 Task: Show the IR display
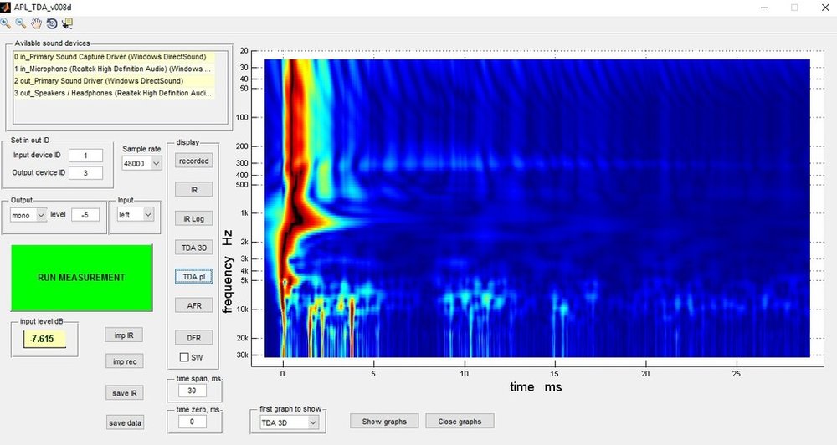(x=194, y=190)
